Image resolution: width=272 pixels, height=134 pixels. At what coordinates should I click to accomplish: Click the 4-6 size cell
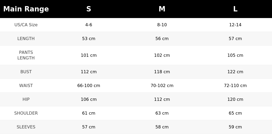point(89,25)
